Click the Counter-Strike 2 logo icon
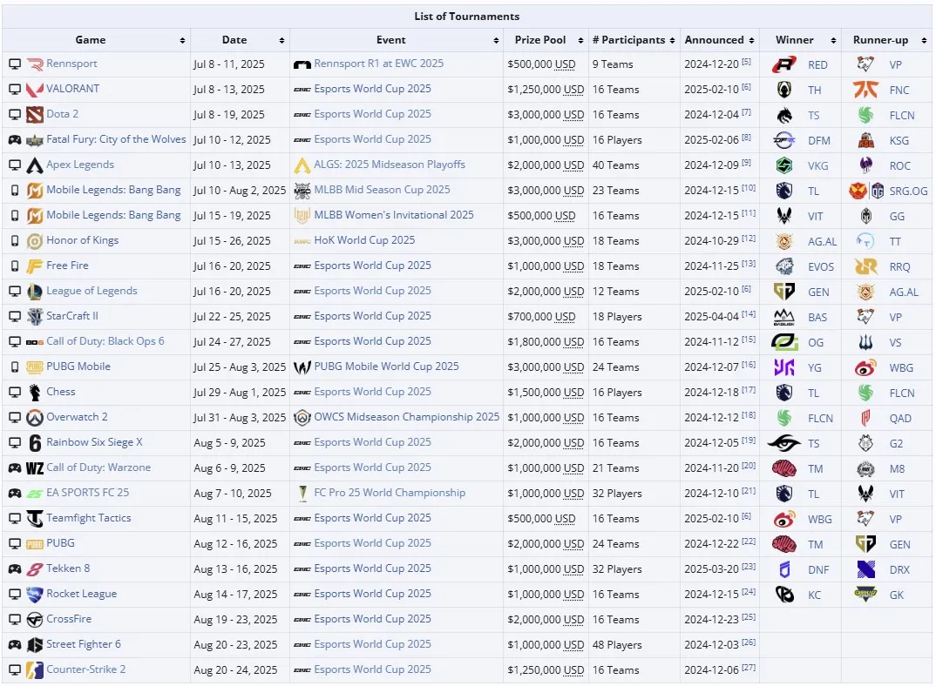Screen dimensions: 936x686 [x=35, y=669]
